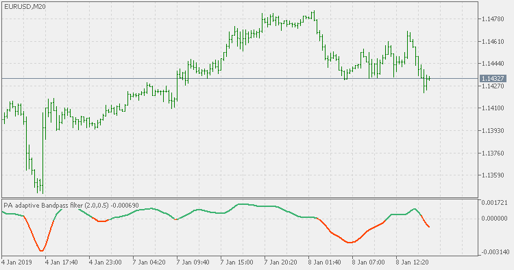The width and height of the screenshot is (514, 270).
Task: Click the PA adaptive Bandpass filter indicator label
Action: (x=71, y=206)
